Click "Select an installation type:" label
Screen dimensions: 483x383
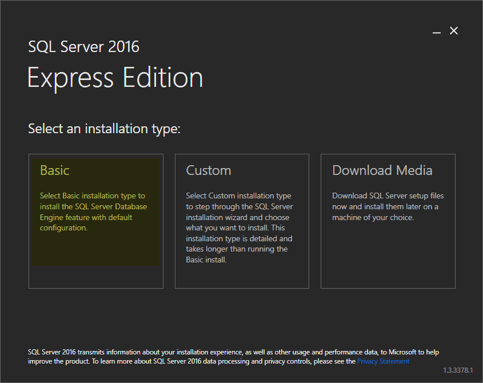(x=104, y=129)
